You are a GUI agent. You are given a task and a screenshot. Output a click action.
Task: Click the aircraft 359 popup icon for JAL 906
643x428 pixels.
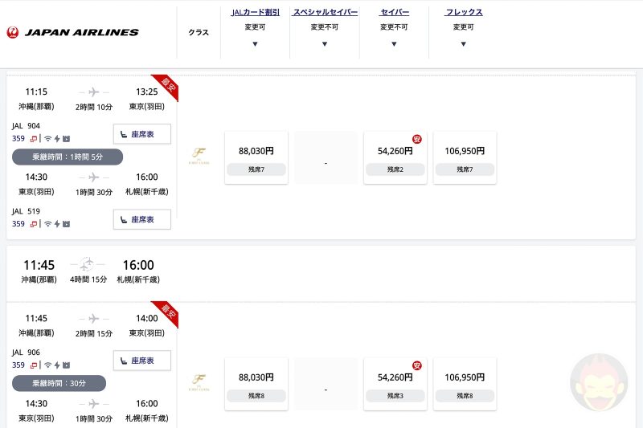click(x=34, y=365)
